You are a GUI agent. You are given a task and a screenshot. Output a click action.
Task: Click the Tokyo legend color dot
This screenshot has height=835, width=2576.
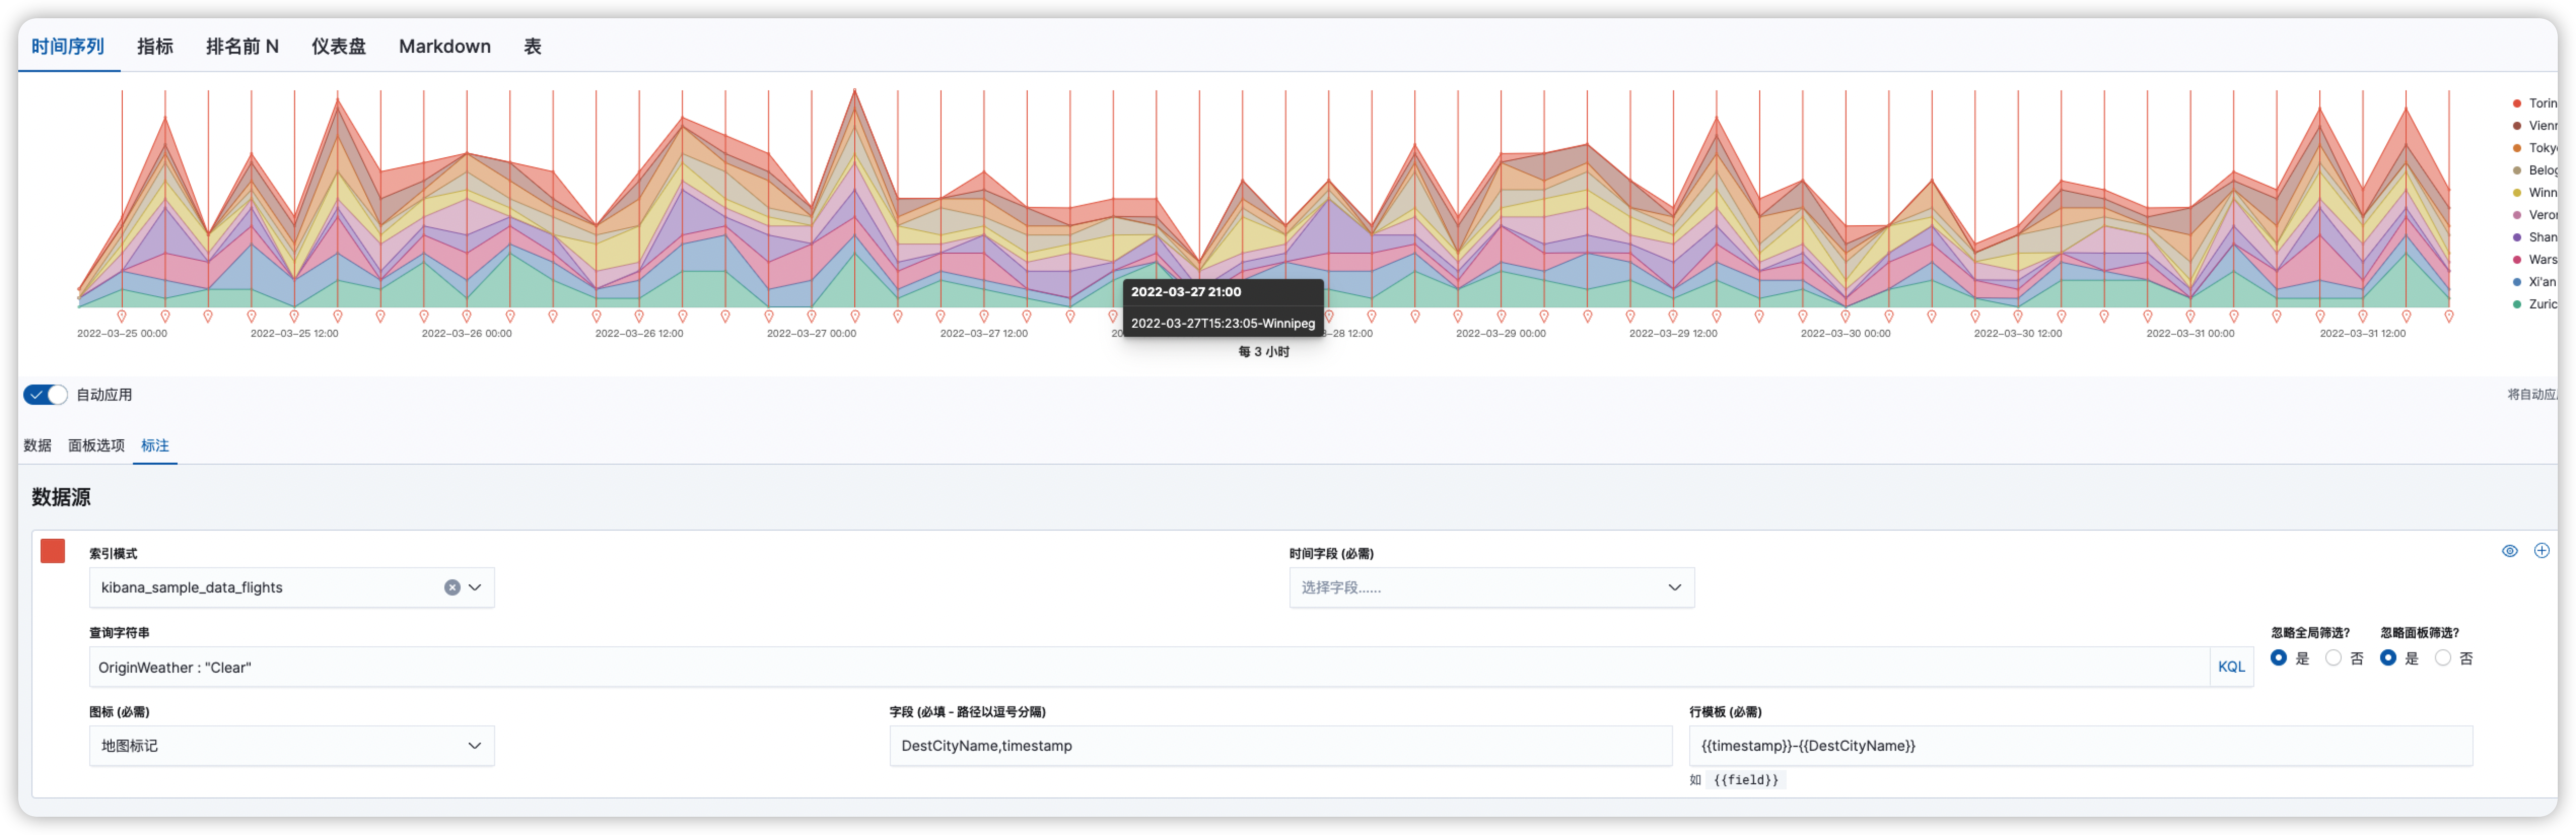pyautogui.click(x=2517, y=148)
